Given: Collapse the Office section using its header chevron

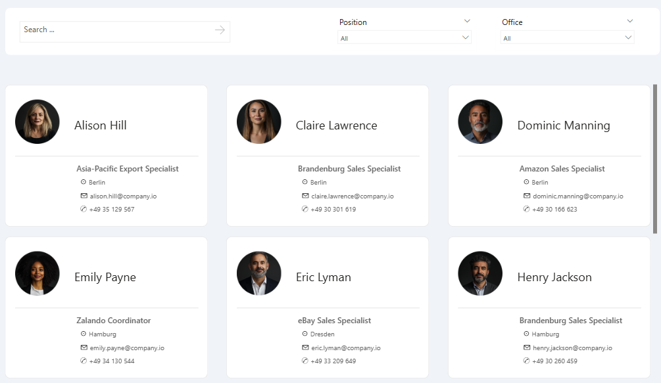Looking at the screenshot, I should [630, 21].
